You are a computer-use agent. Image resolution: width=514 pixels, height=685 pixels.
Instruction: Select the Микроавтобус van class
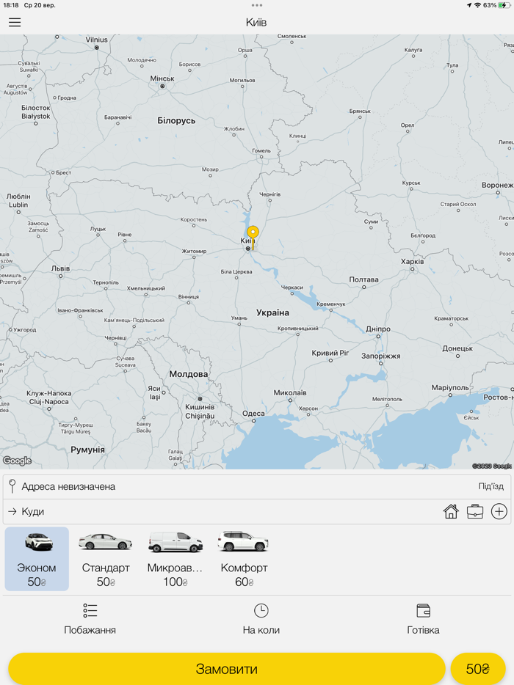[x=175, y=559]
